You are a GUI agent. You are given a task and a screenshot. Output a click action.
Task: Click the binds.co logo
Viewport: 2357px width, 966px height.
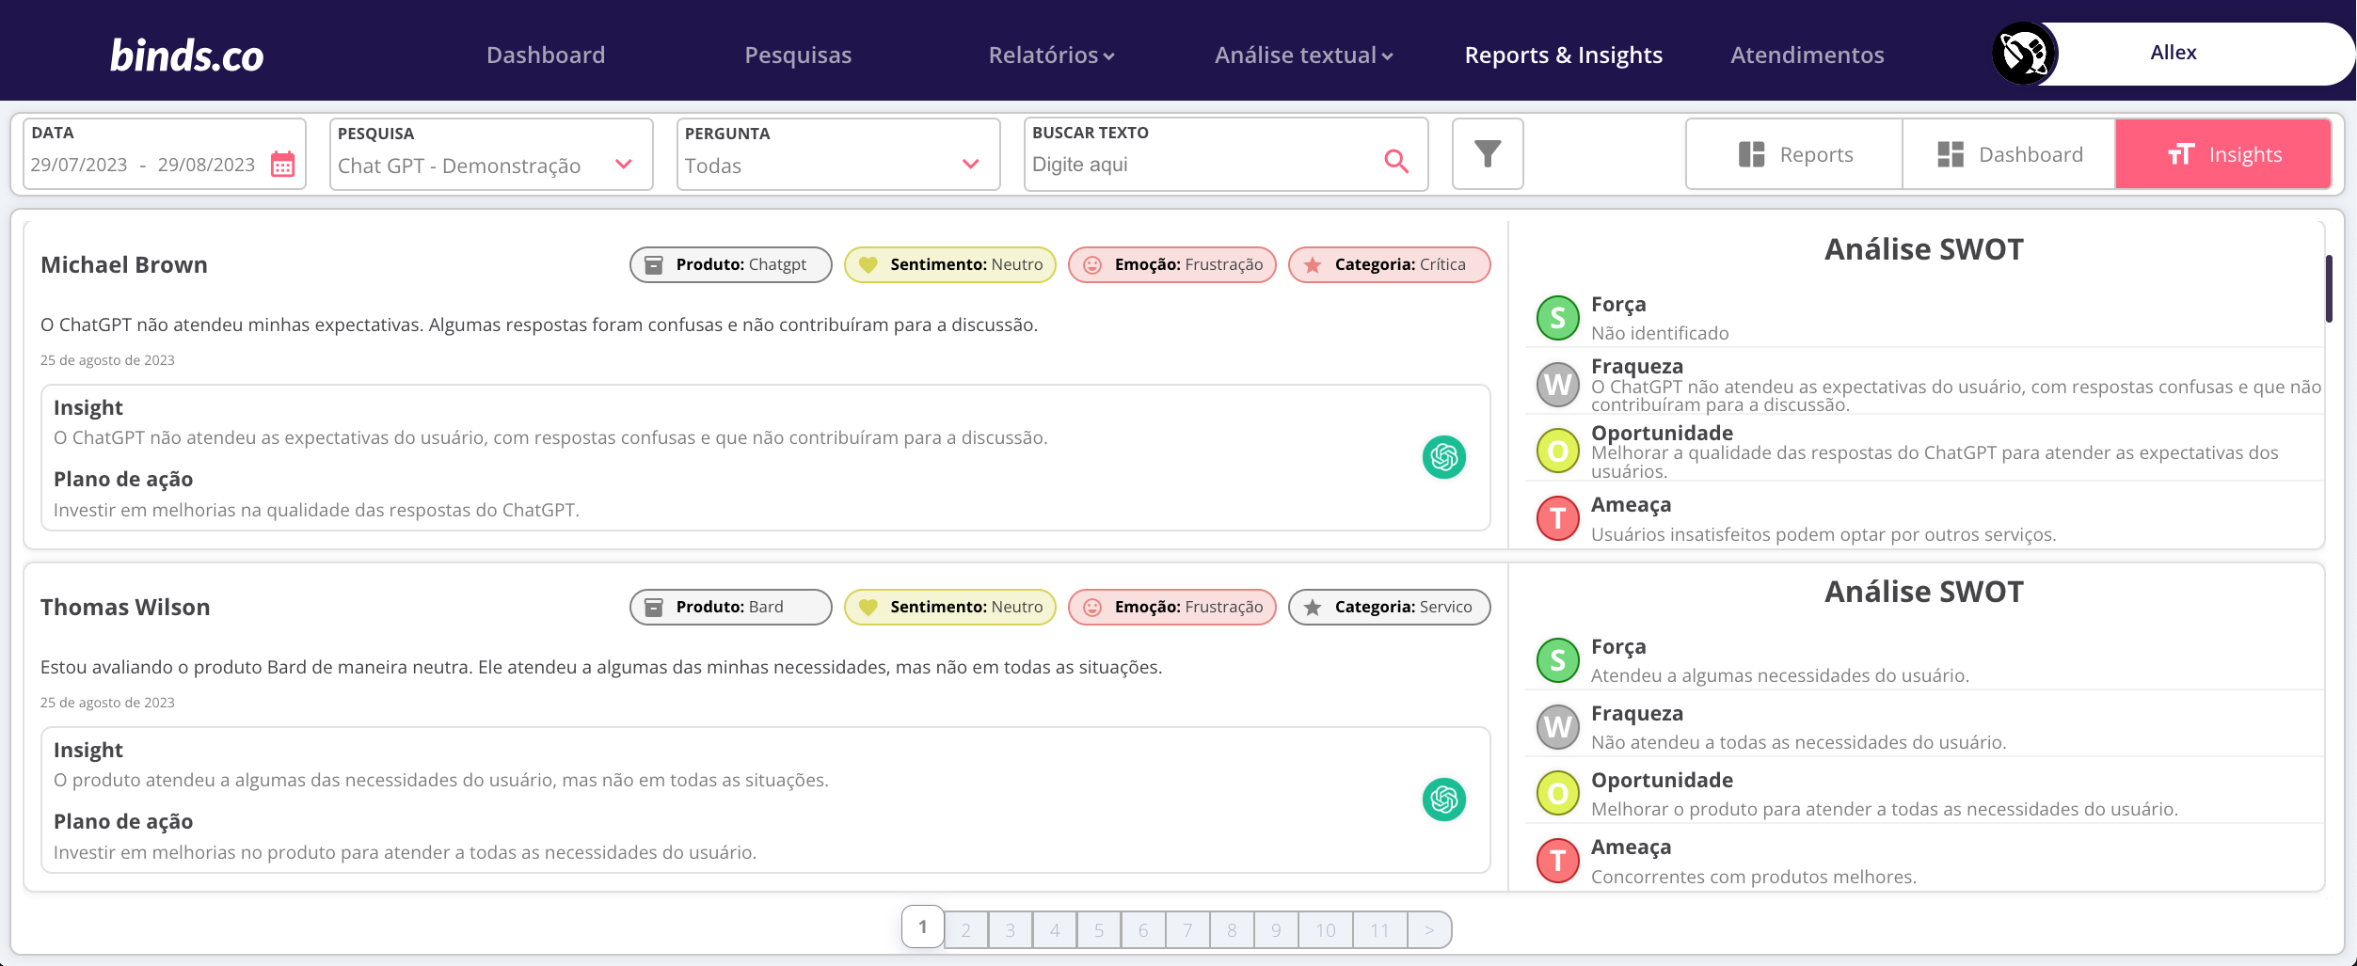click(x=186, y=55)
